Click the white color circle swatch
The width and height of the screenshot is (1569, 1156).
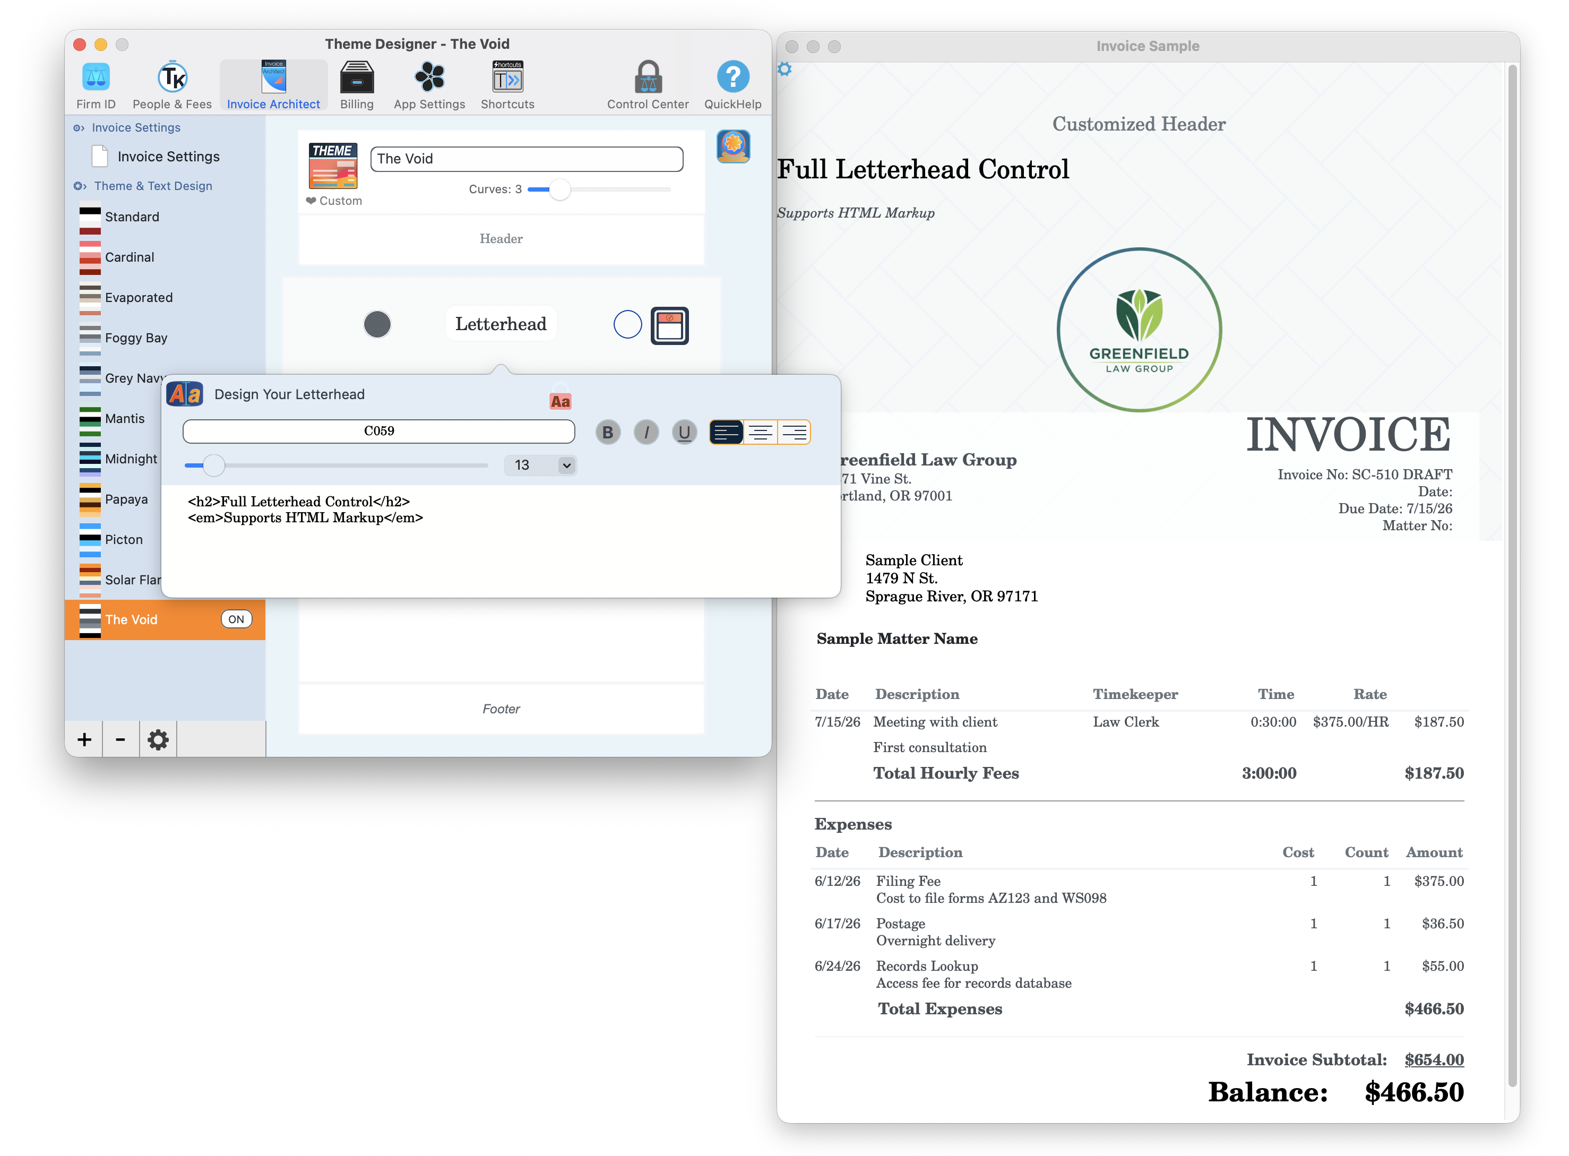point(628,325)
